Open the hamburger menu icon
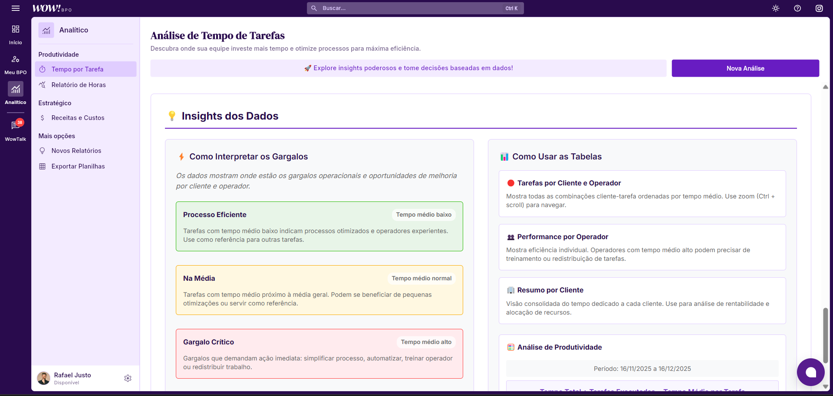The image size is (833, 396). click(x=16, y=8)
